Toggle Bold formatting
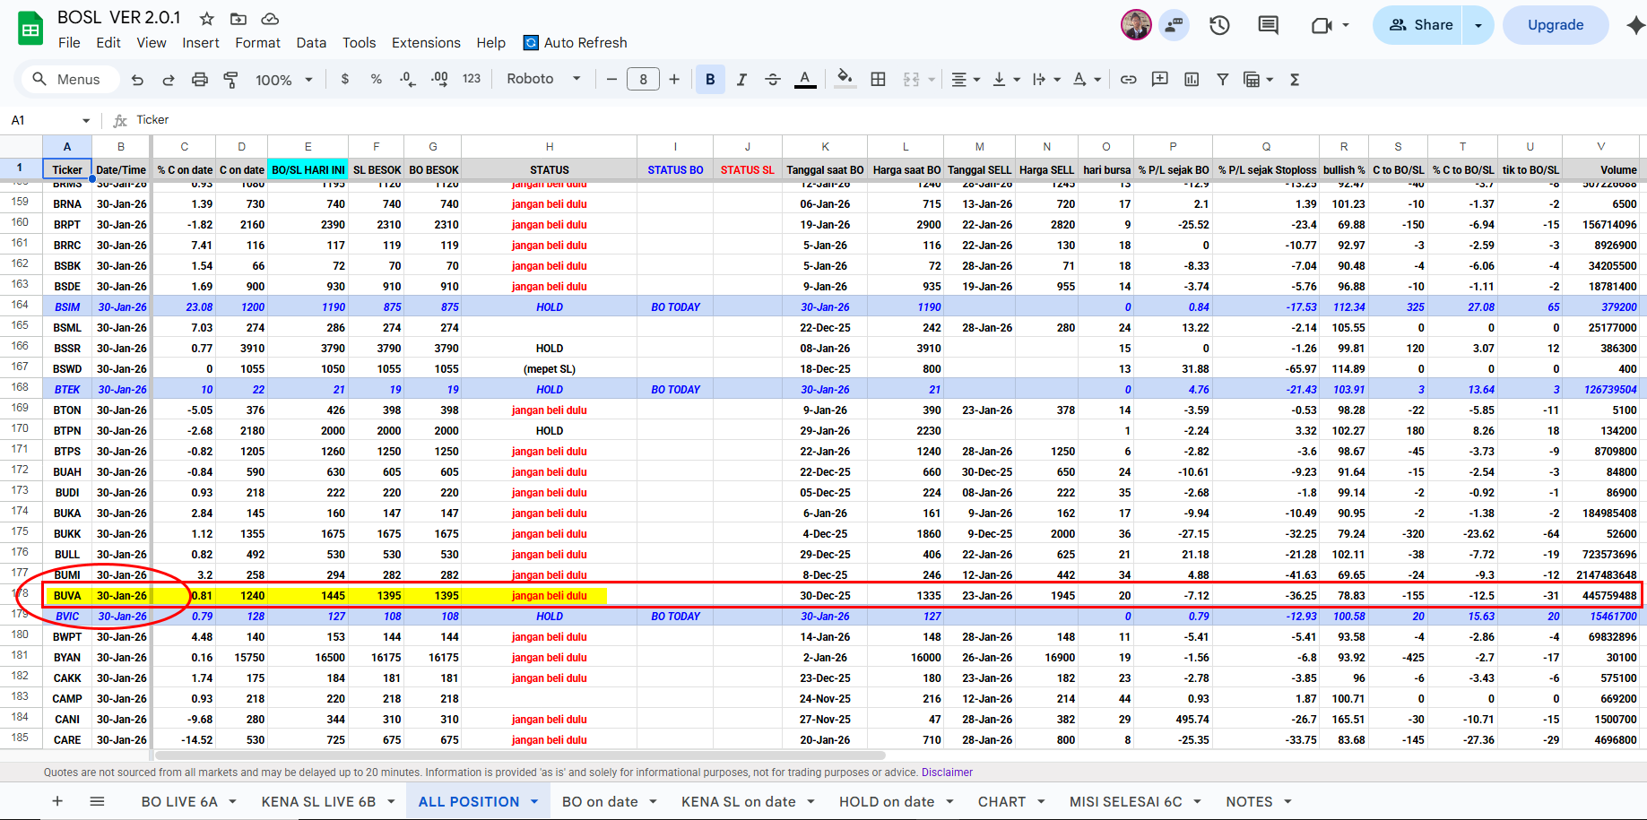 [x=710, y=80]
